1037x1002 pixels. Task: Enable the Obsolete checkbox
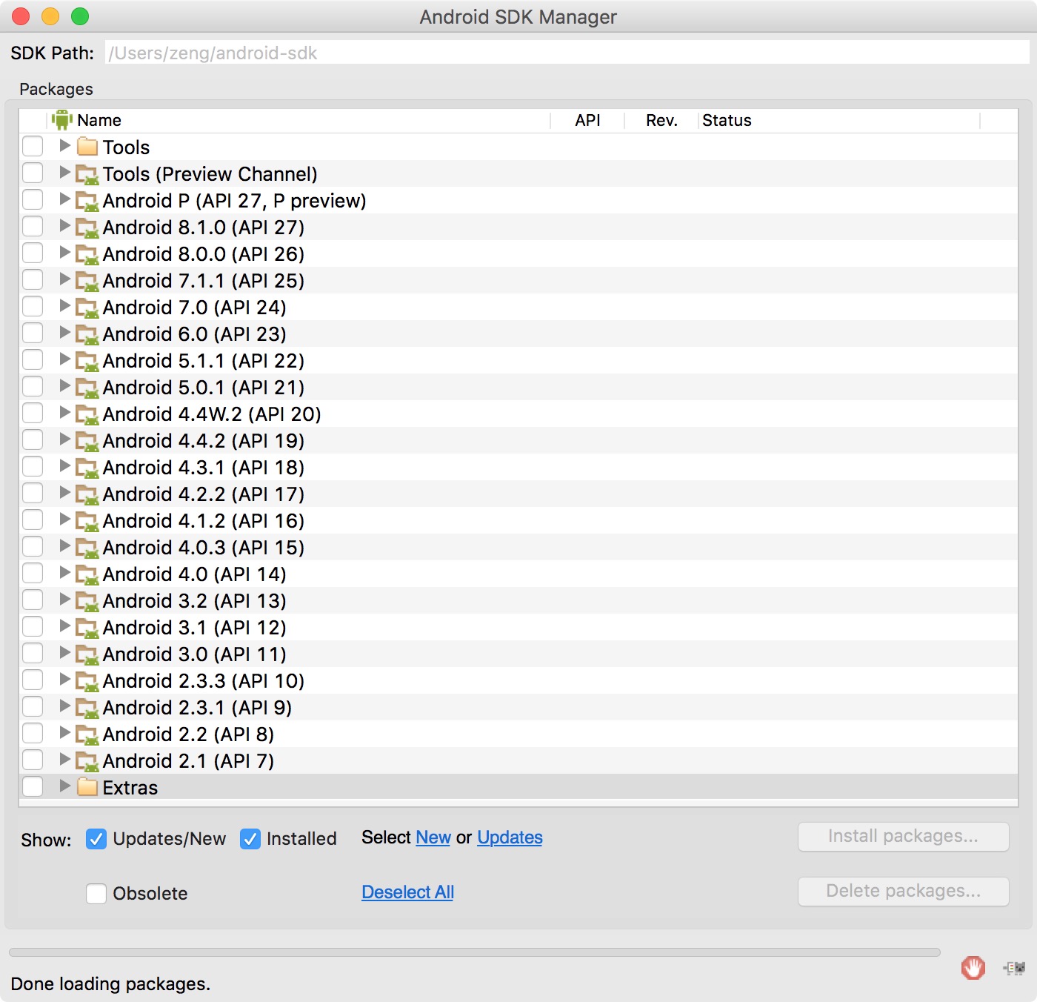tap(96, 894)
